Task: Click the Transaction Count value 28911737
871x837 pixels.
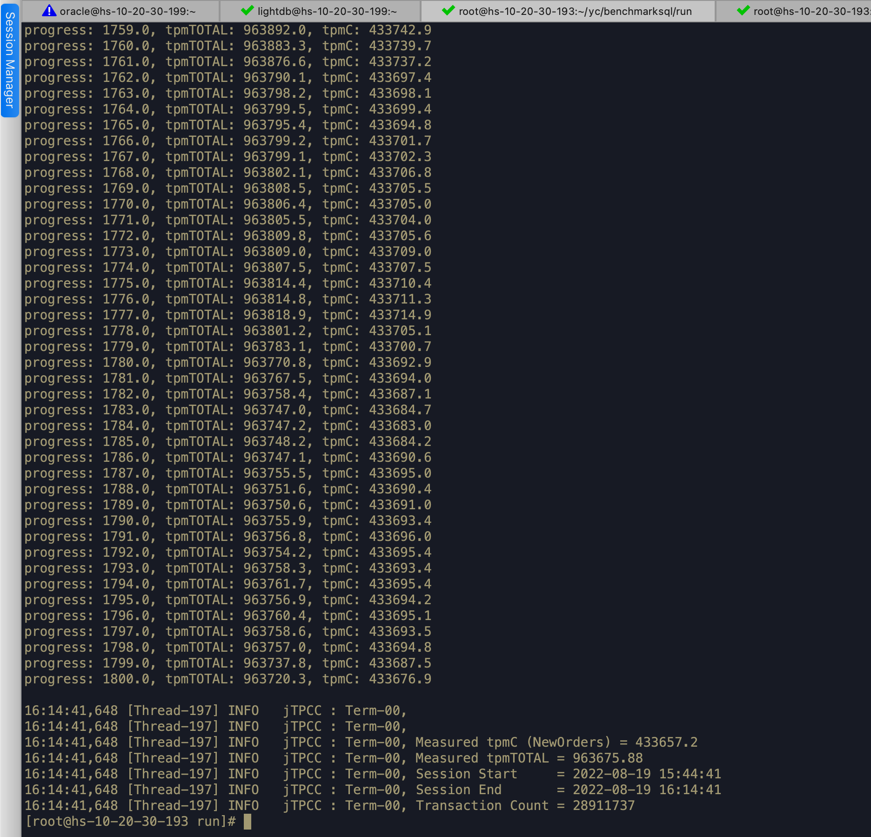Action: click(x=603, y=806)
